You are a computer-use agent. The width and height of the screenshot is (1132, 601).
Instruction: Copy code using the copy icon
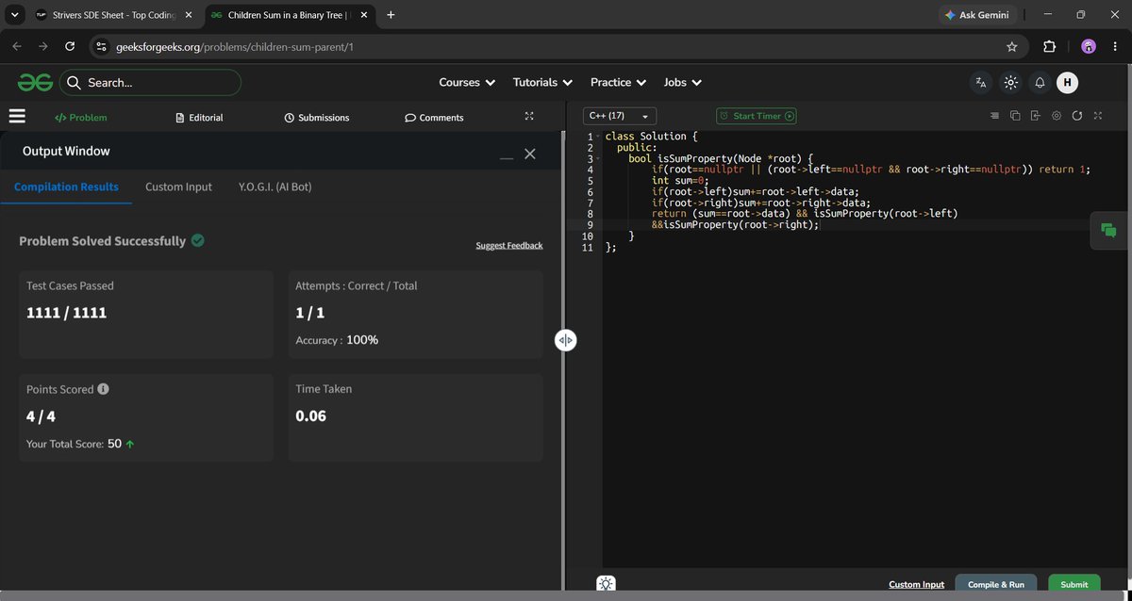point(1015,116)
